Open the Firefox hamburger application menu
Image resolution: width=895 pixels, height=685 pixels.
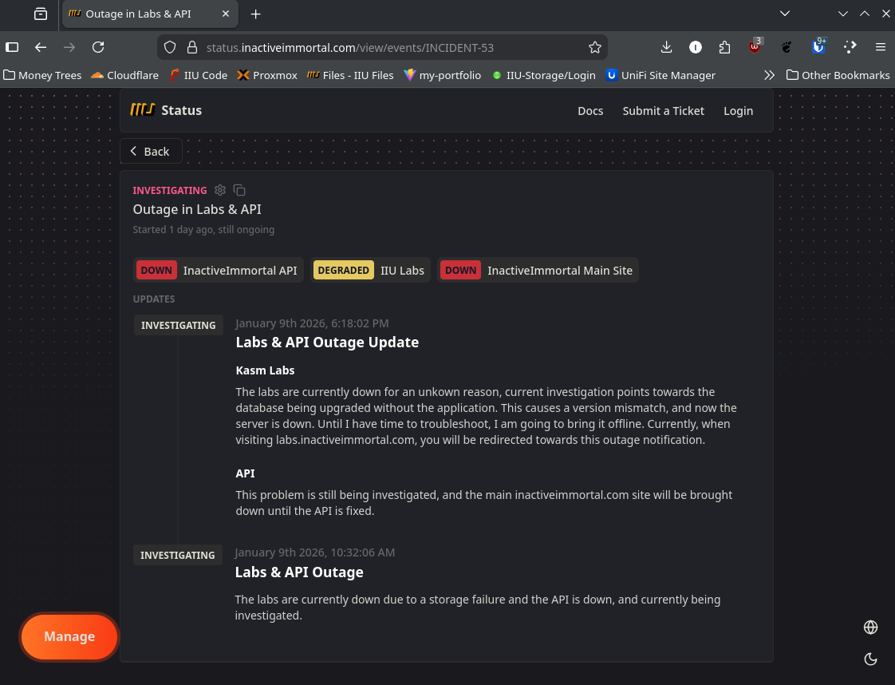pos(881,47)
